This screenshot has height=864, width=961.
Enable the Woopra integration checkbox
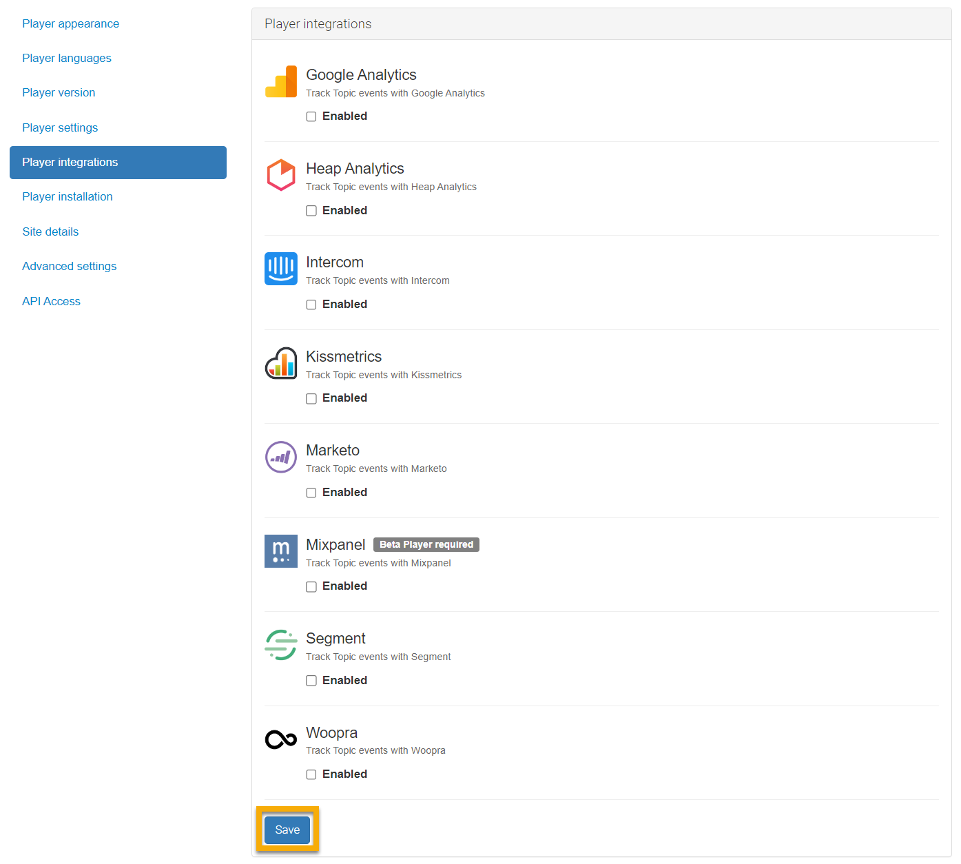(x=311, y=774)
